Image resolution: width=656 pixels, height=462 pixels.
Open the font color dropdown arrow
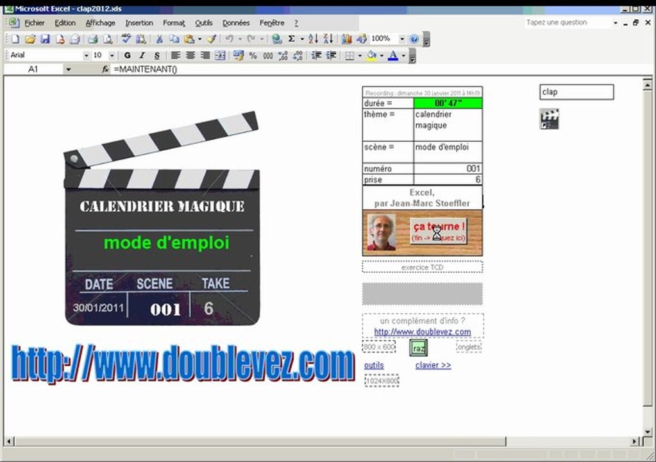tap(403, 55)
